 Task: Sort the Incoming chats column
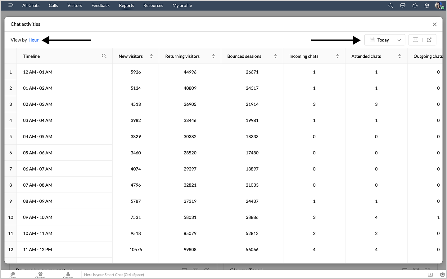[x=337, y=56]
